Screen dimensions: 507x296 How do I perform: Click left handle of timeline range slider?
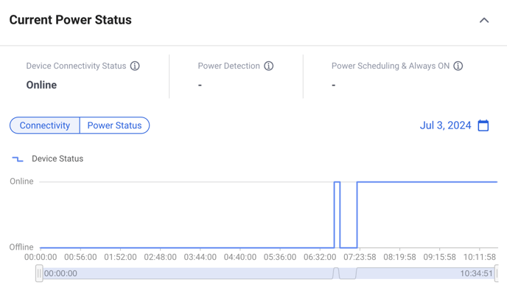click(x=39, y=273)
